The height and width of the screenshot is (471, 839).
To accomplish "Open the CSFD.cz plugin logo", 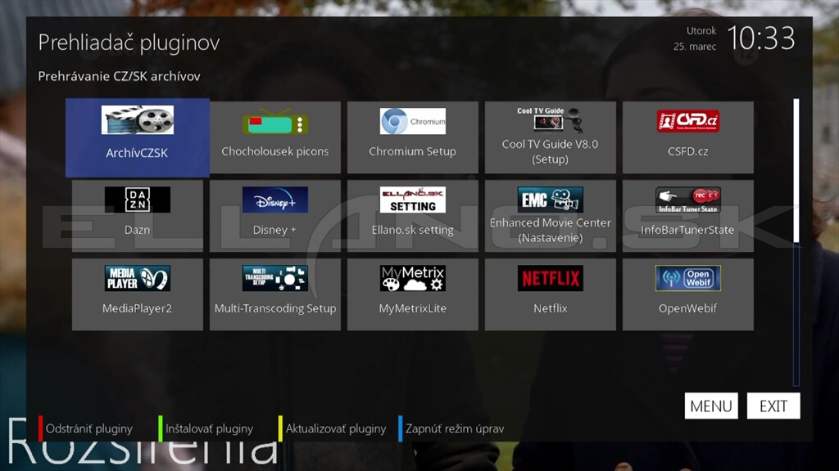I will coord(688,121).
